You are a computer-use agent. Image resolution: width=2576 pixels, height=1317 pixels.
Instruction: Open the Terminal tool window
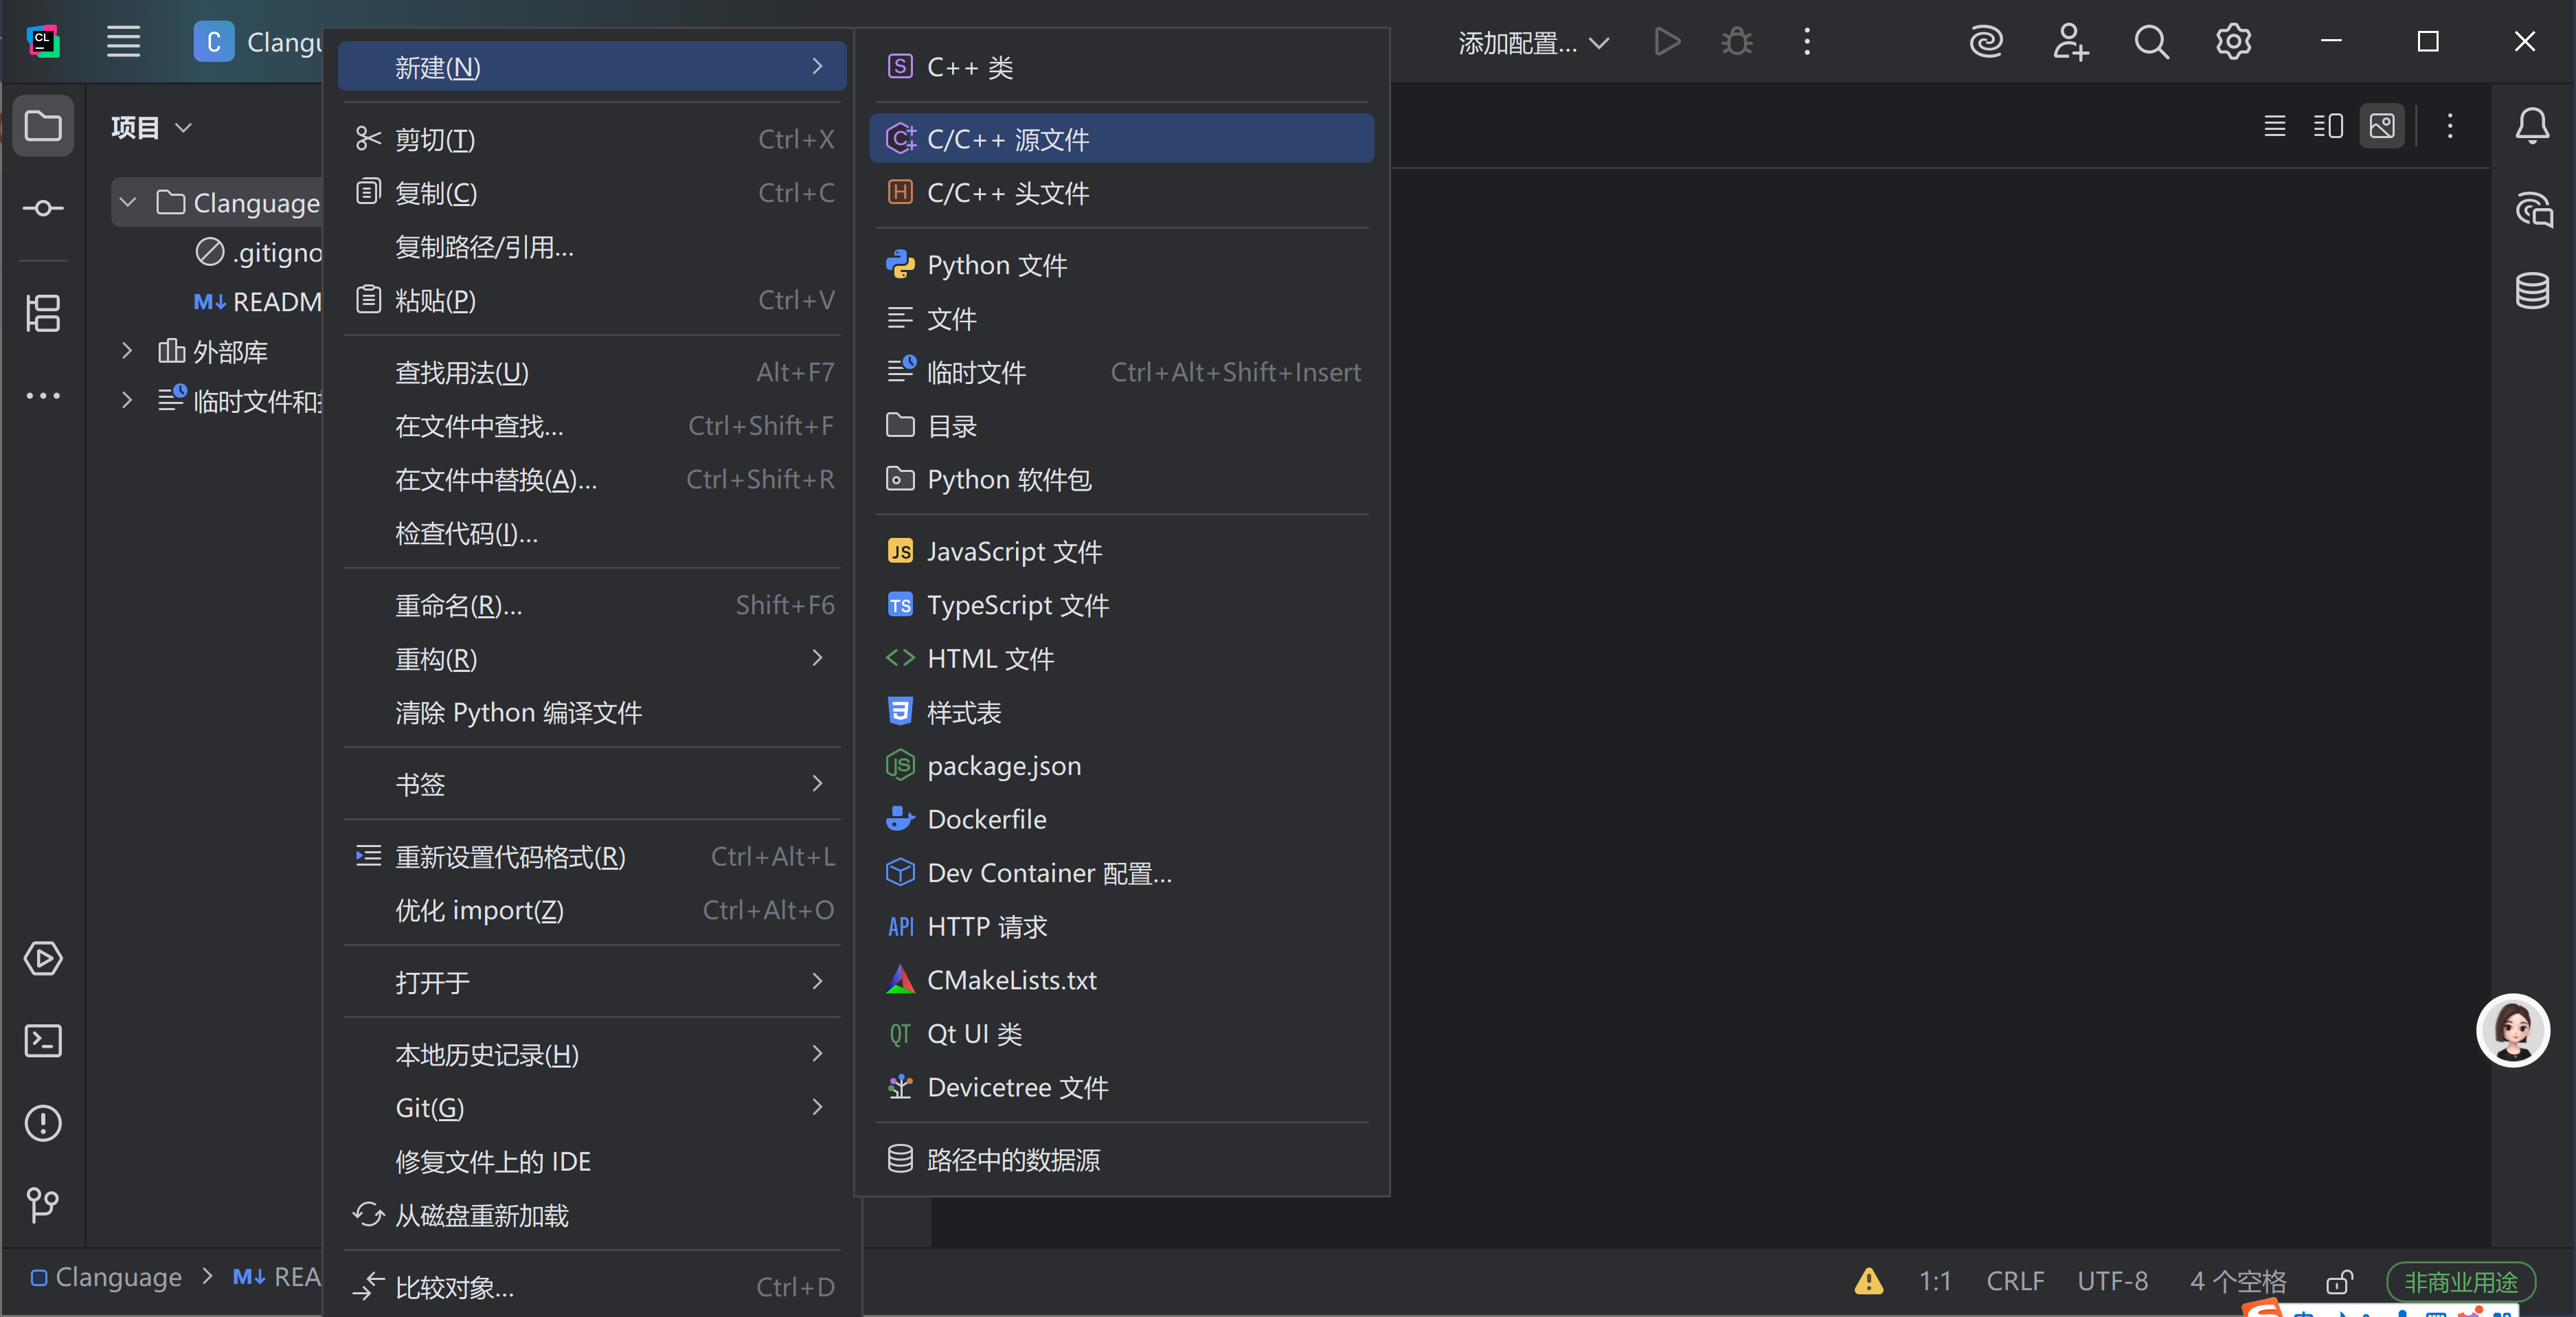tap(43, 1041)
